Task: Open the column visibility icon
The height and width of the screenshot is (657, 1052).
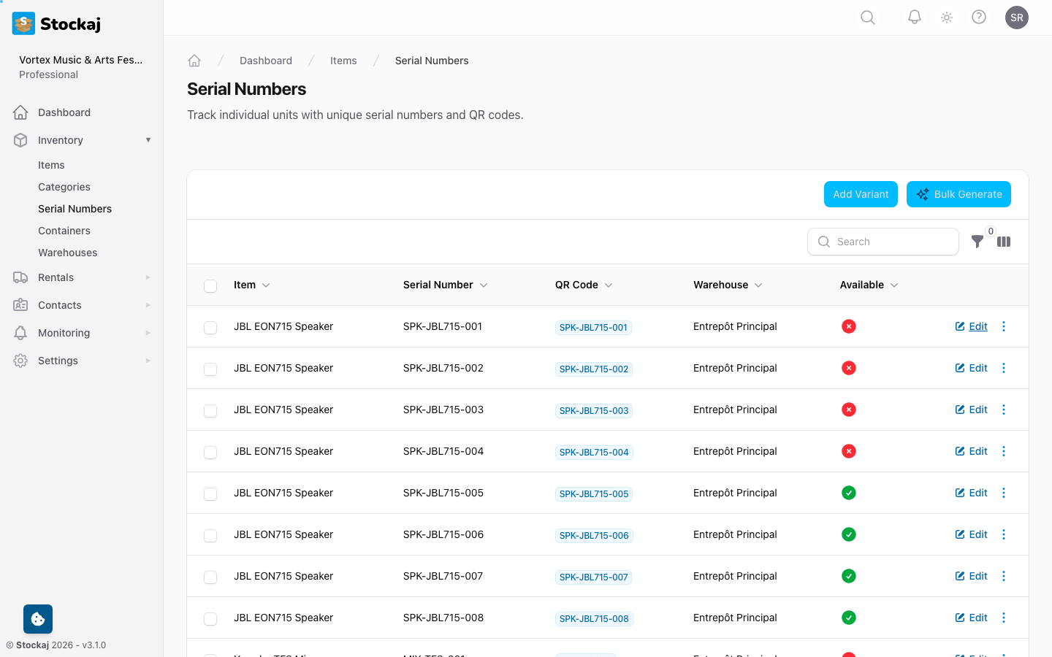Action: coord(1004,242)
